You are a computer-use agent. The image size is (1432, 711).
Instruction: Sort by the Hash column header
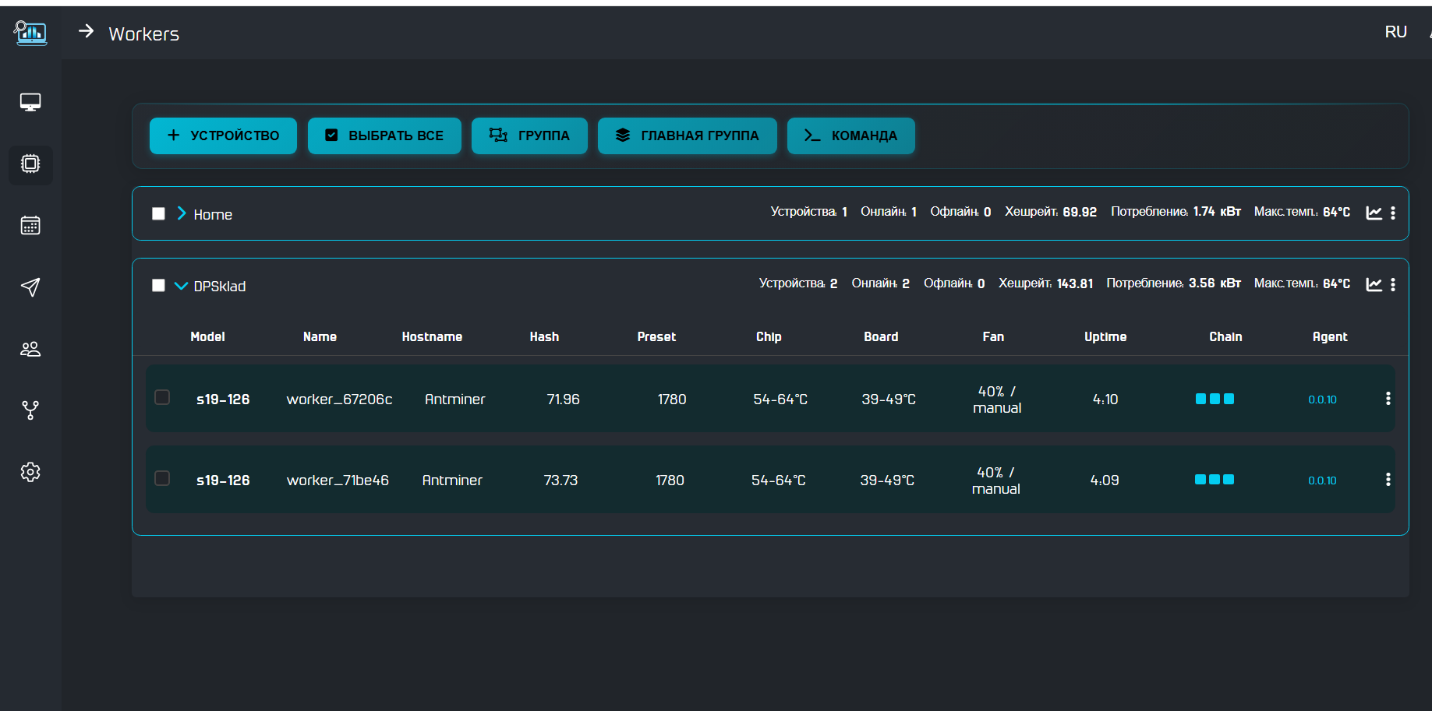tap(544, 336)
